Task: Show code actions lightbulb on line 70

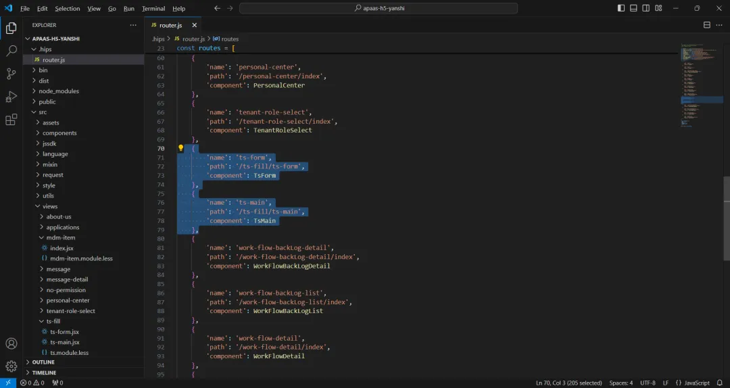Action: tap(181, 148)
